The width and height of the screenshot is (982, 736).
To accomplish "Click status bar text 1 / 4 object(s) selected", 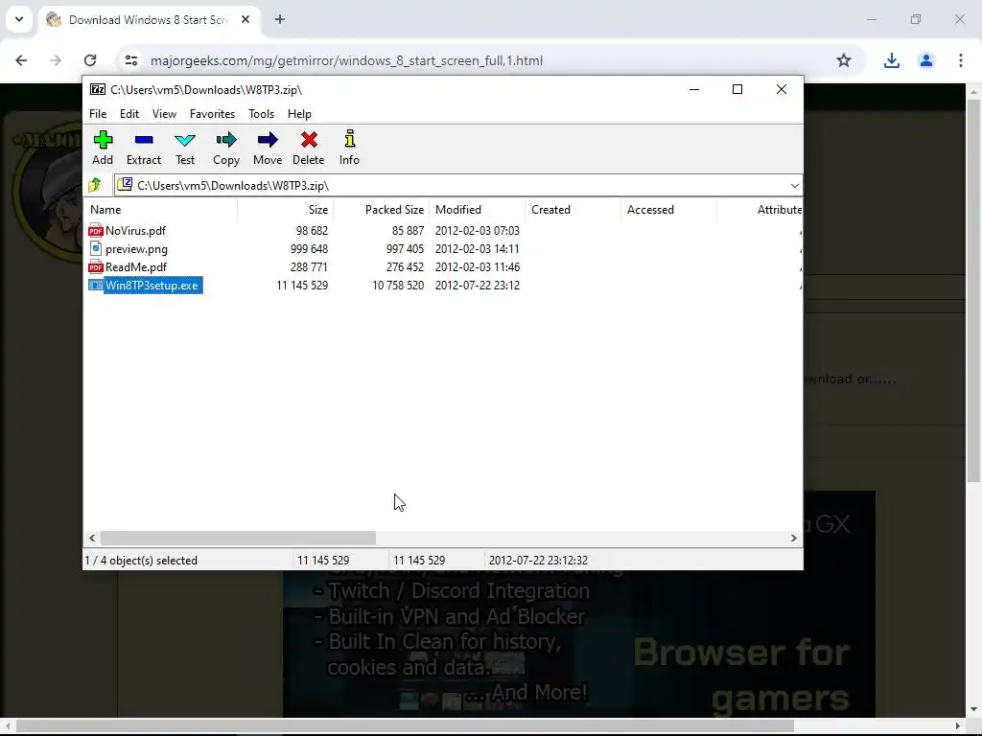I will tap(141, 561).
